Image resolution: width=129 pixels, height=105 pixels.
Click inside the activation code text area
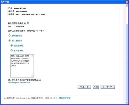[x=21, y=66]
